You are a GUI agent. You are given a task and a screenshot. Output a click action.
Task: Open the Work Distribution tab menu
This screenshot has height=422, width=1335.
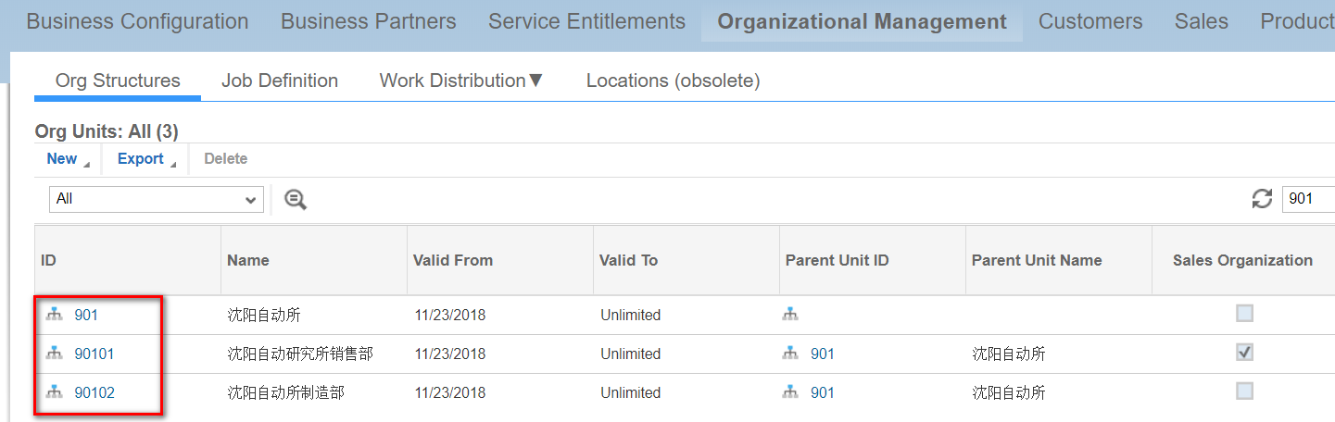[461, 81]
